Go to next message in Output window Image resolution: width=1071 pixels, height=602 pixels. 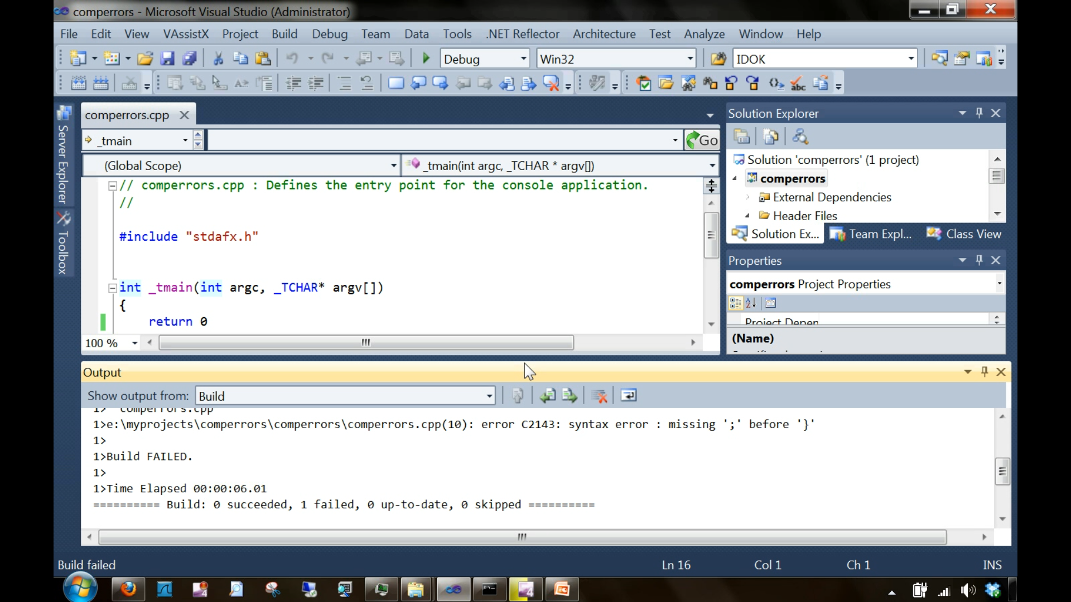pos(570,395)
